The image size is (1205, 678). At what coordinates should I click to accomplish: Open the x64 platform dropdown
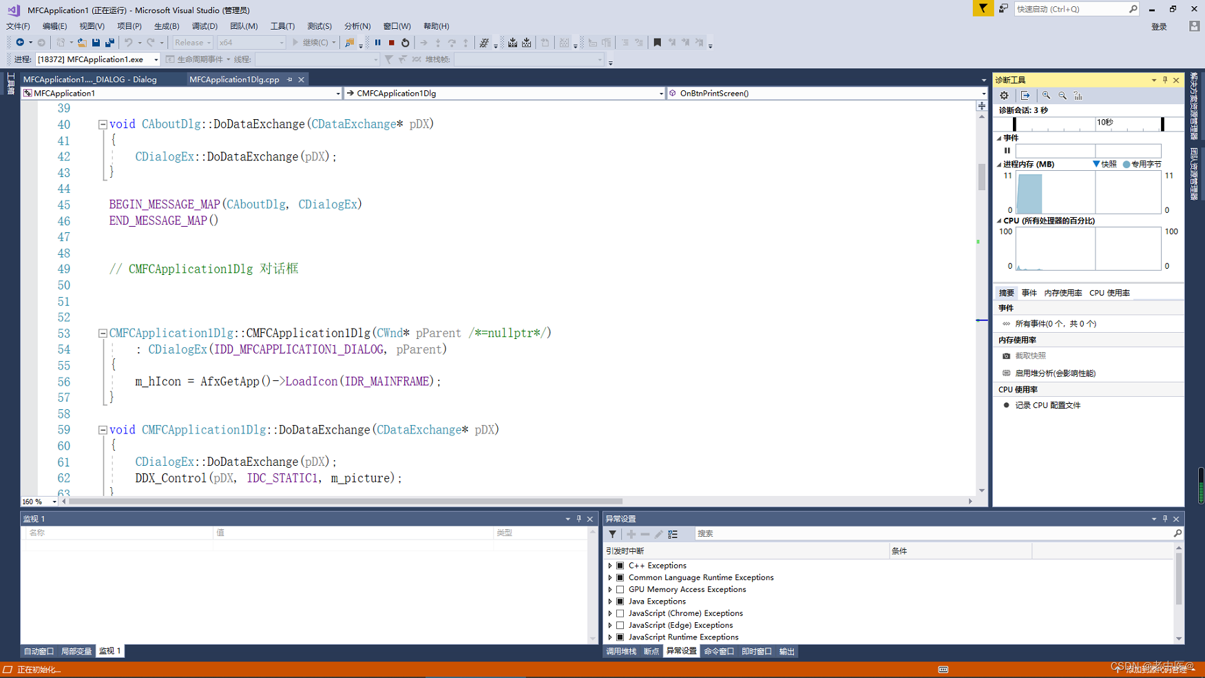251,43
